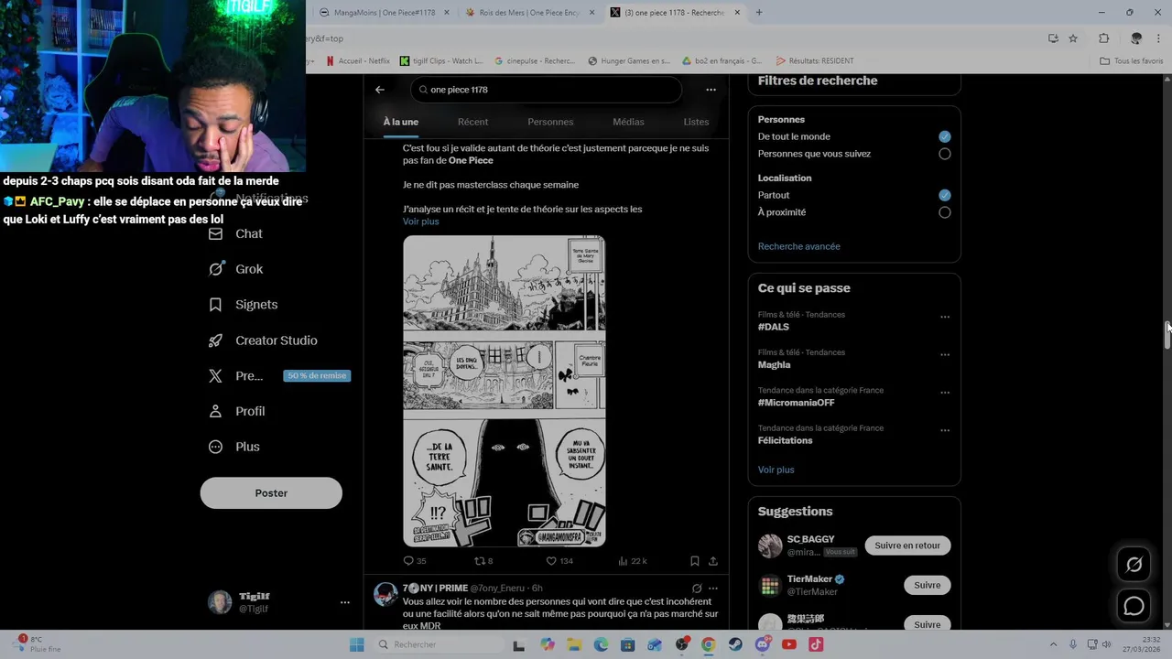The image size is (1172, 659).
Task: Open TikTok from the Windows taskbar
Action: 816,644
